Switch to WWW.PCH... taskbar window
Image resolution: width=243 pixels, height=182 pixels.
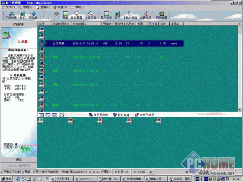point(86,179)
